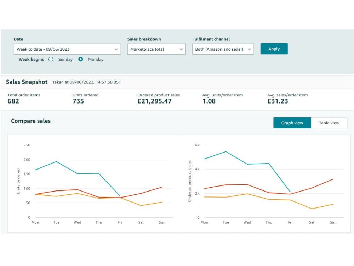Viewport: 354px width, 266px height.
Task: Click the 250 label on units chart
Action: (x=27, y=145)
